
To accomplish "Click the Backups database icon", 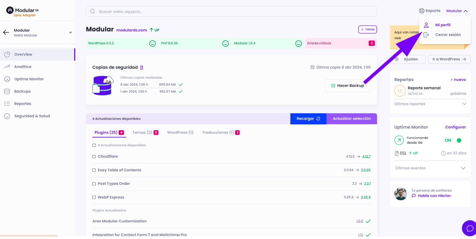I will tap(7, 91).
